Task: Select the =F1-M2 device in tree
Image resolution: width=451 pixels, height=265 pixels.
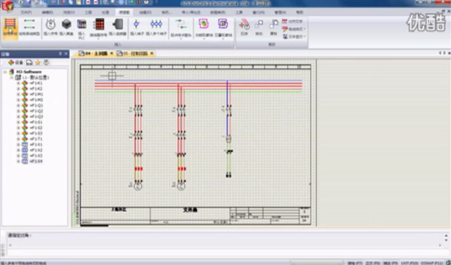Action: (36, 100)
